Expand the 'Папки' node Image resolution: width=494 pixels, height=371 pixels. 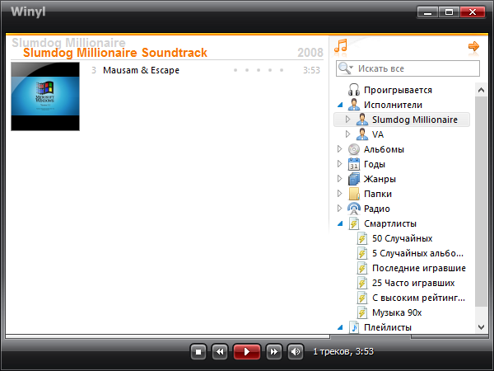(x=339, y=194)
